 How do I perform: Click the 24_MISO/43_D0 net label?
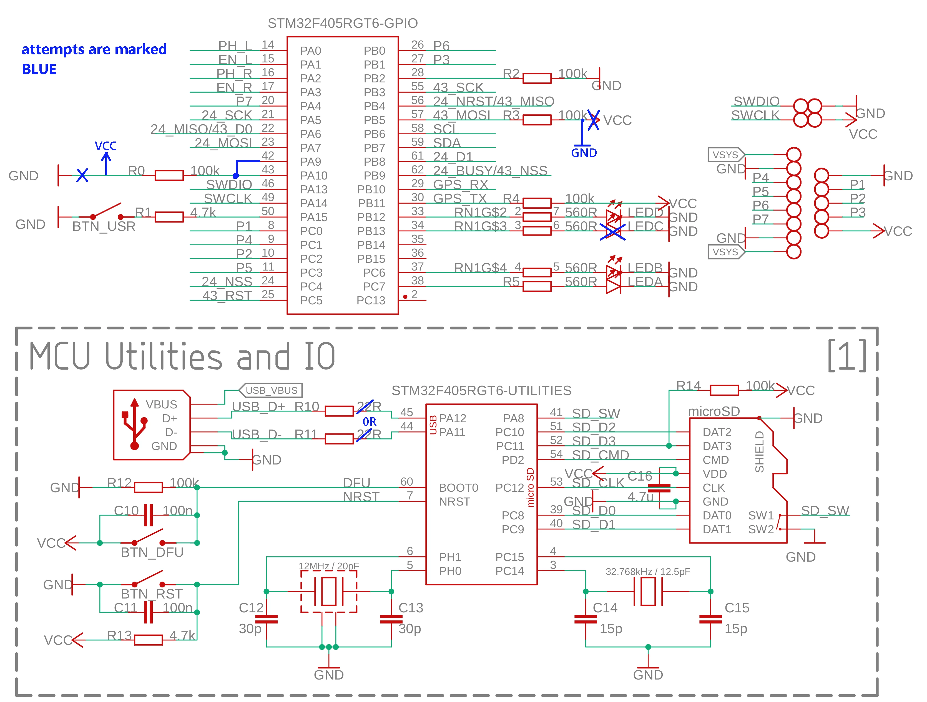[202, 129]
